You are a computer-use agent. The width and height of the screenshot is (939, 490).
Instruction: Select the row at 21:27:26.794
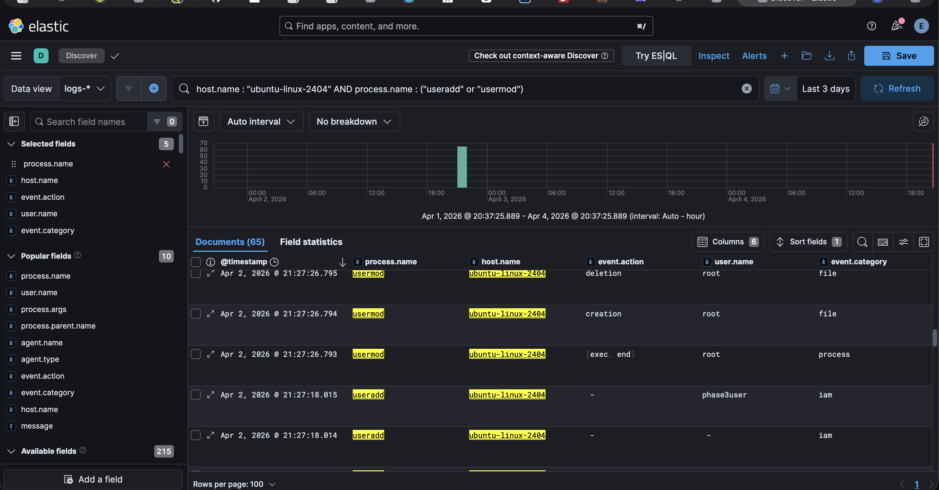196,314
